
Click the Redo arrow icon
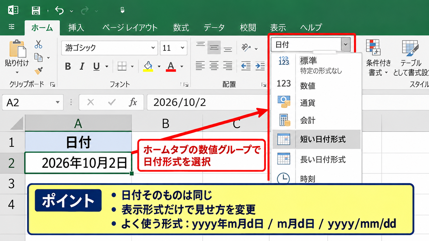[x=85, y=11]
